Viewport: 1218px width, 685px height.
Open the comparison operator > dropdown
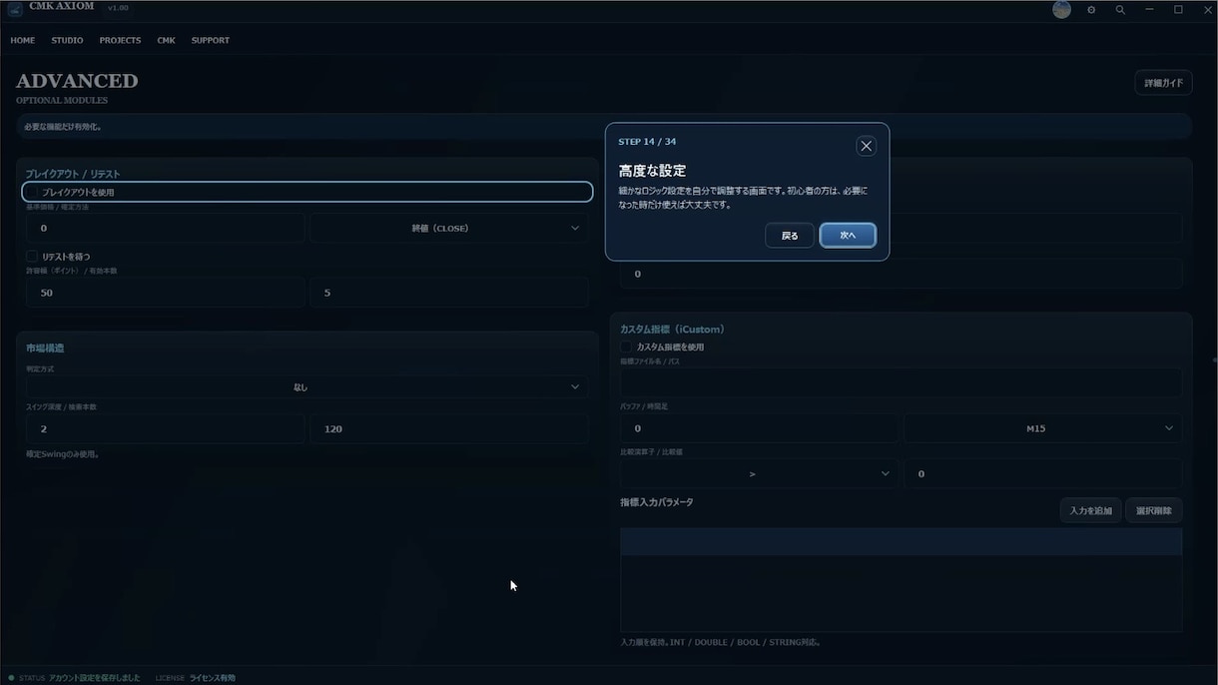click(758, 473)
